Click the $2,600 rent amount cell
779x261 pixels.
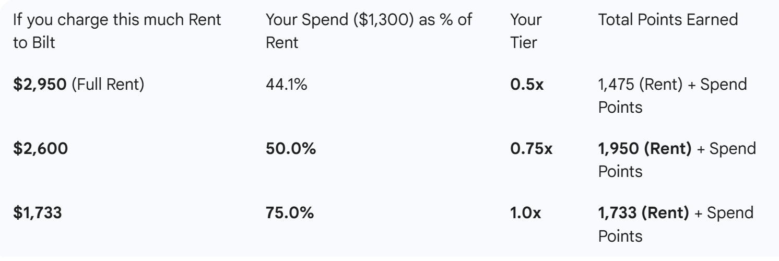40,149
